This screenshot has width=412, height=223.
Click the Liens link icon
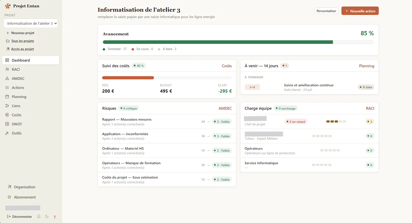point(7,106)
